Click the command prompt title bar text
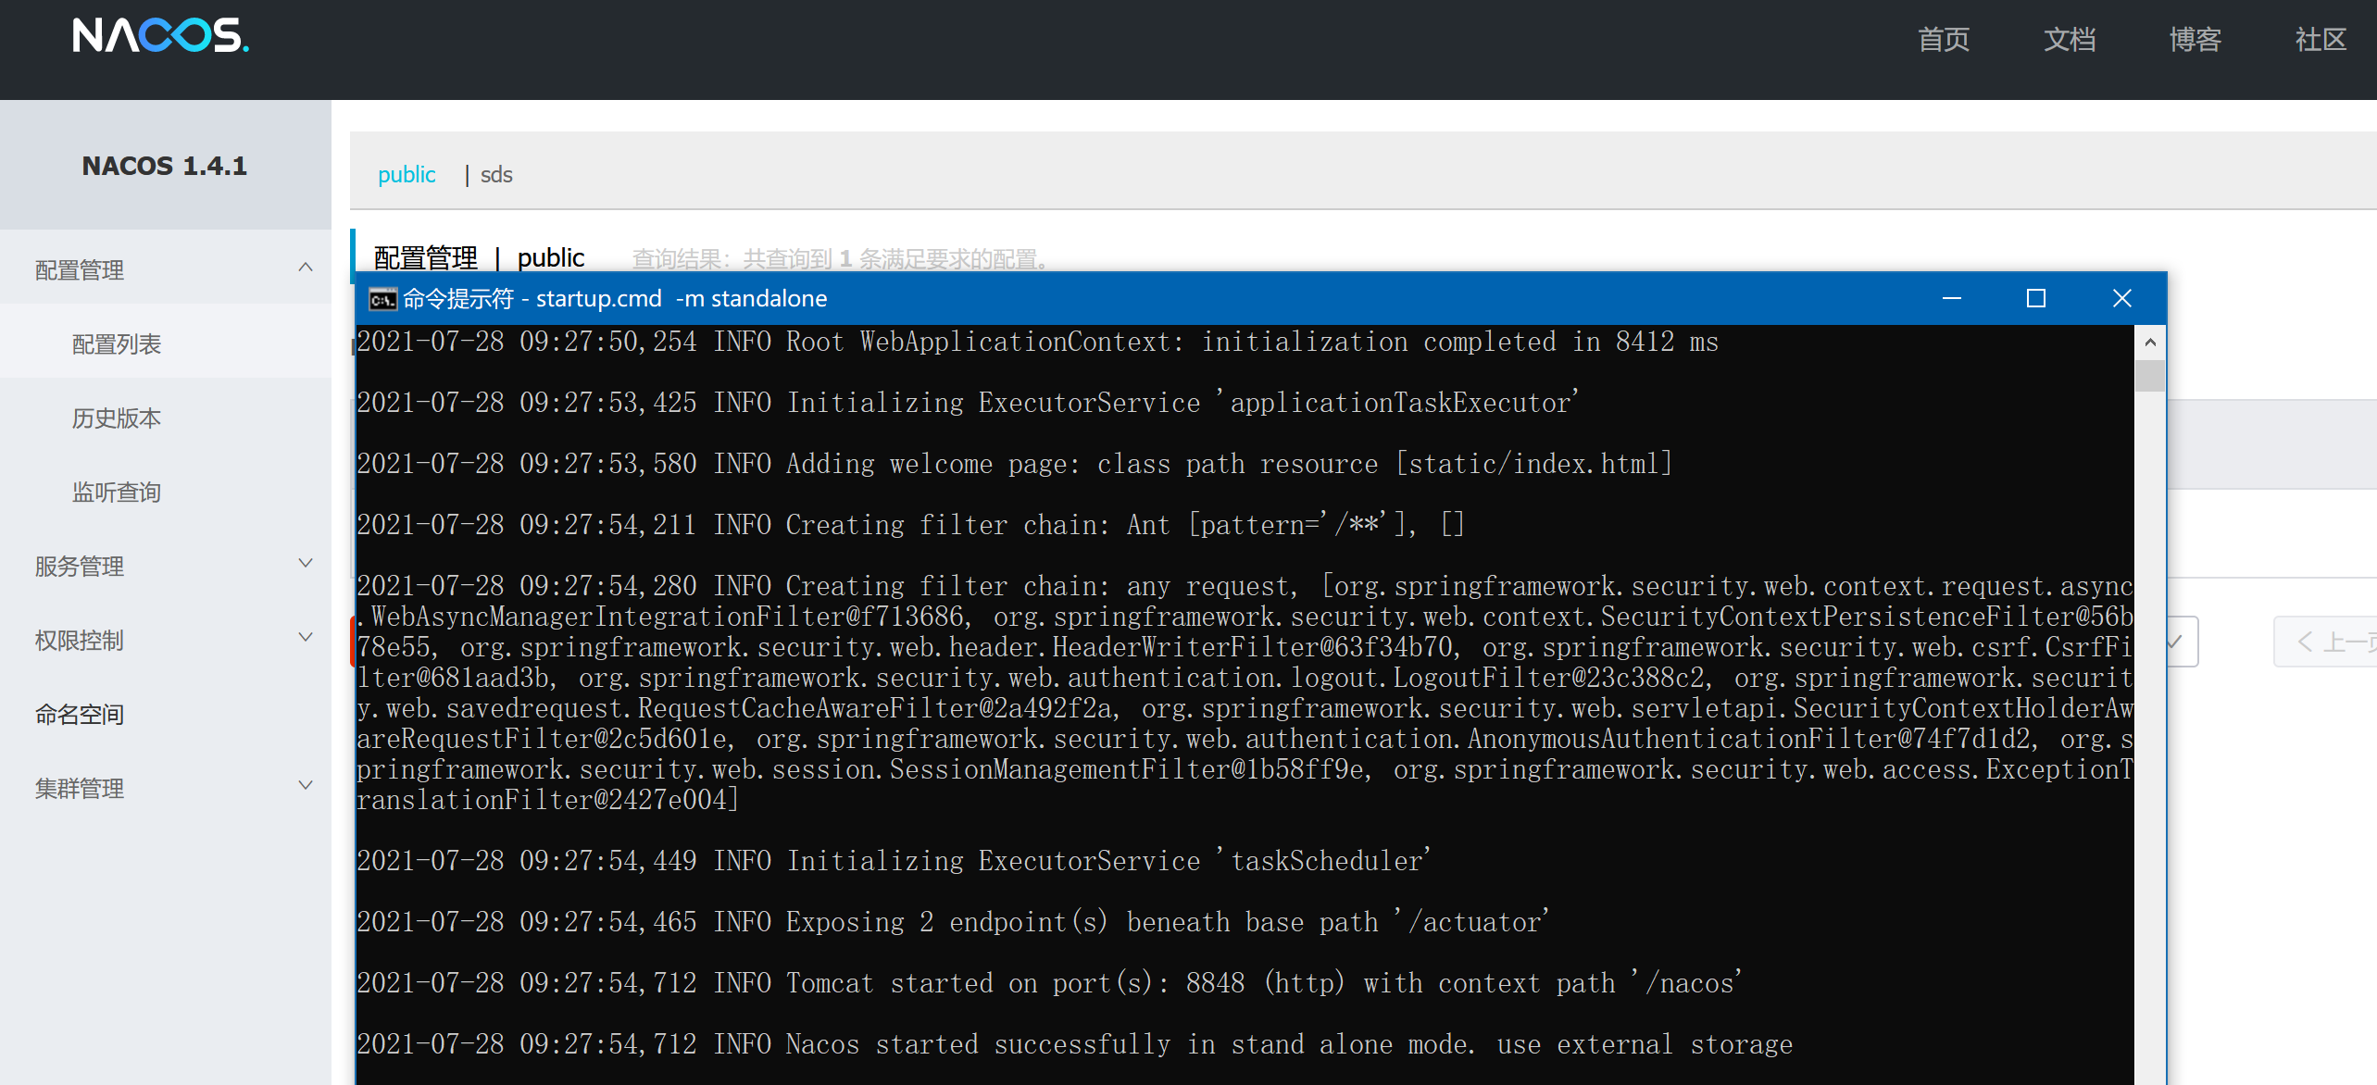The height and width of the screenshot is (1085, 2377). coord(615,298)
